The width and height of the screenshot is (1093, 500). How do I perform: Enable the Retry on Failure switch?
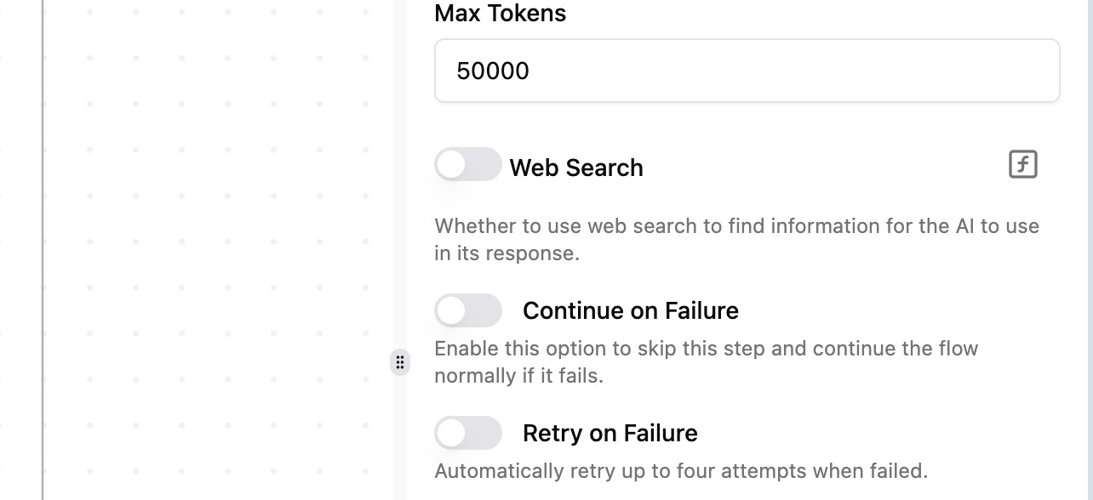(467, 433)
